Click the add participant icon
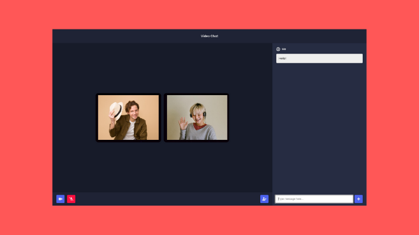Image resolution: width=419 pixels, height=235 pixels. click(x=264, y=199)
